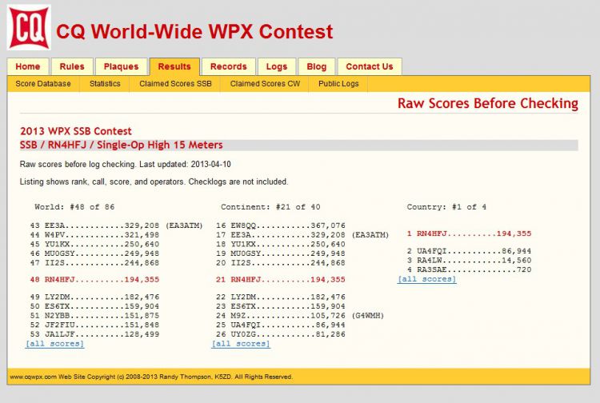Click Continent row 18 YU1KX
Image resolution: width=600 pixels, height=403 pixels.
[281, 244]
